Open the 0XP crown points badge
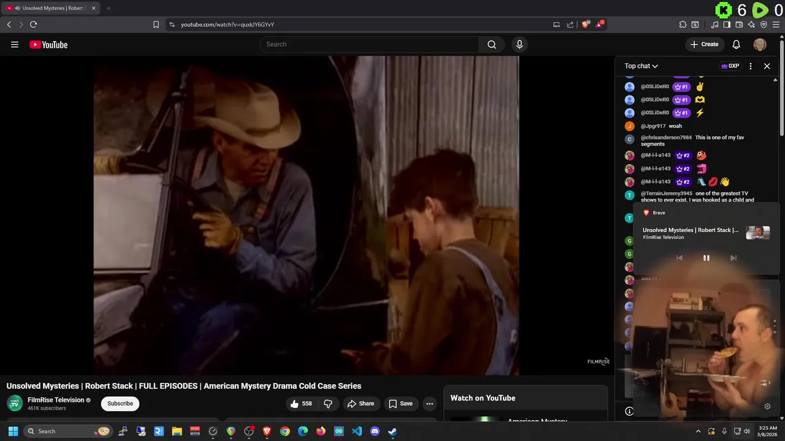Screen dimensions: 785x441 click(x=730, y=66)
